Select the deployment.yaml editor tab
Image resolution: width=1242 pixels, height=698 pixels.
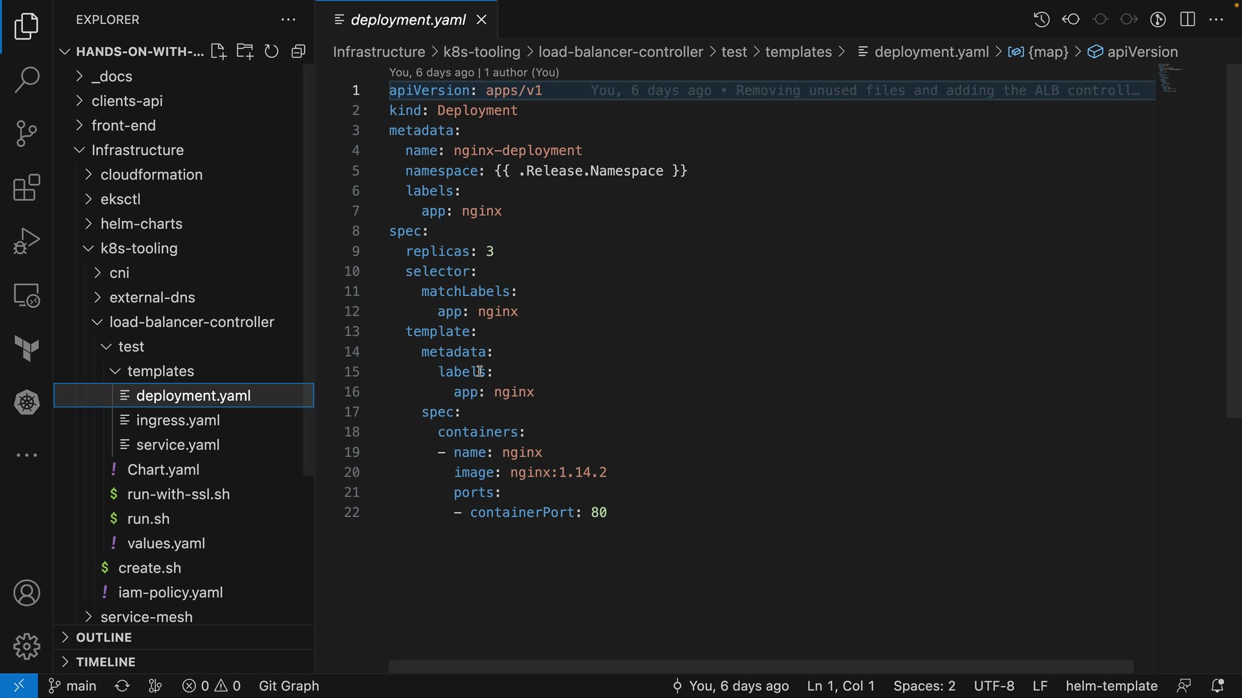pos(408,20)
